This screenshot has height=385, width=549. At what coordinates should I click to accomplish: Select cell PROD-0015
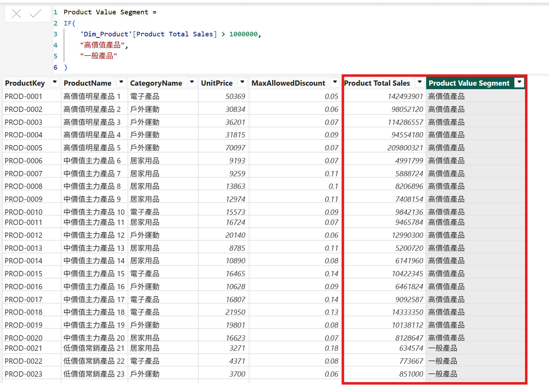23,274
